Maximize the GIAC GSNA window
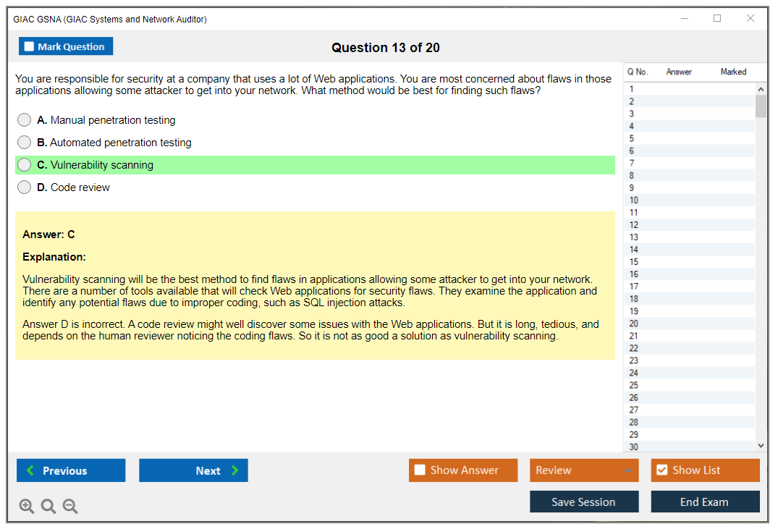 coord(717,19)
